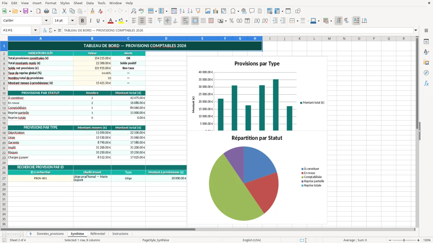
Task: Insert an image from toolbar
Action: [x=208, y=11]
